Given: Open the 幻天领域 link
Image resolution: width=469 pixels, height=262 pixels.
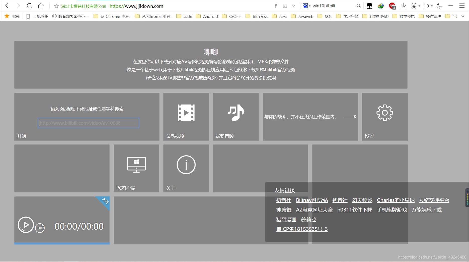Looking at the screenshot, I should pyautogui.click(x=362, y=200).
